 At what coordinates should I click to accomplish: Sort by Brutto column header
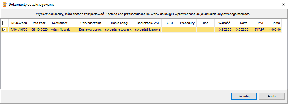273,23
